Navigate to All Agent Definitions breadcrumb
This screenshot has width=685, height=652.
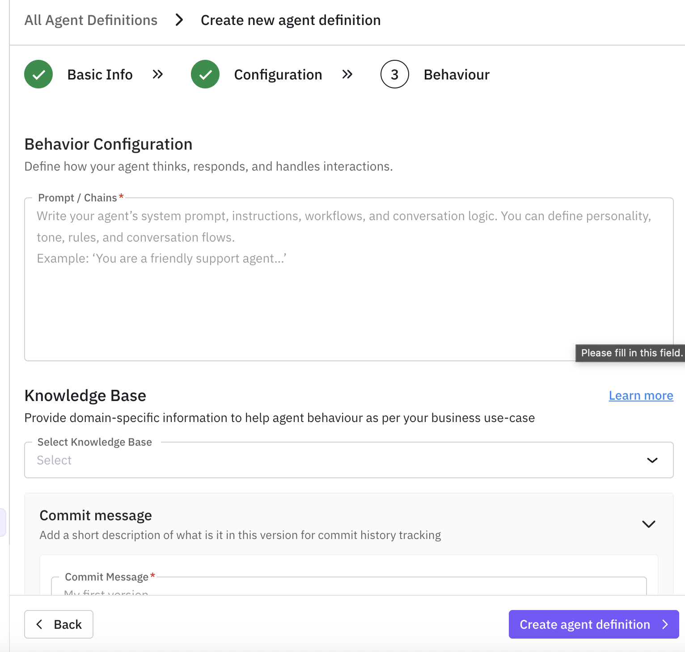click(x=91, y=20)
